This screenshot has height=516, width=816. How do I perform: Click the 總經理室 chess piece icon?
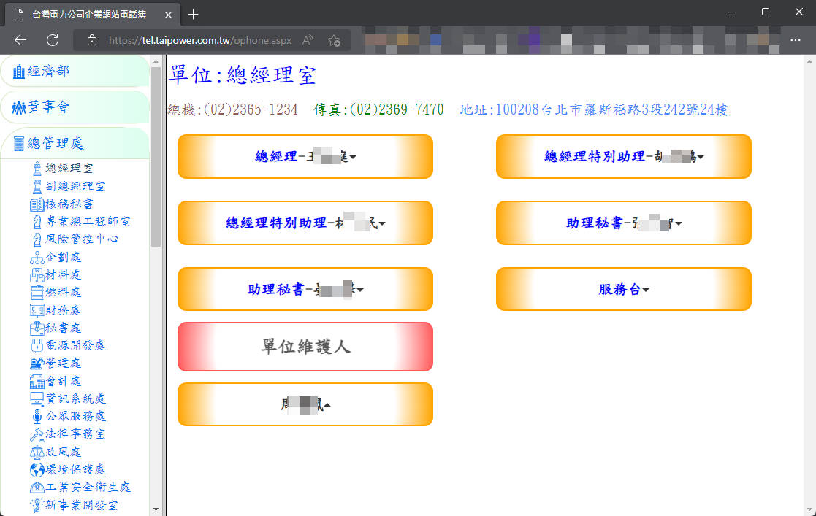pyautogui.click(x=37, y=169)
